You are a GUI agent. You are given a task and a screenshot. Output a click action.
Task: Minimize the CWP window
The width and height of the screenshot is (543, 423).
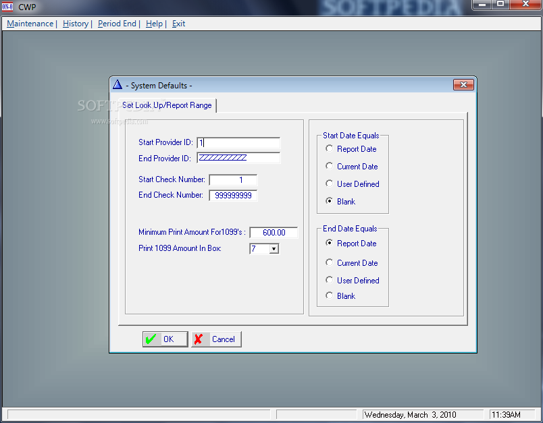(482, 4)
